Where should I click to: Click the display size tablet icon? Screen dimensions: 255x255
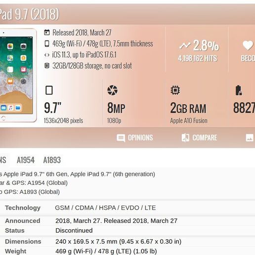(49, 90)
